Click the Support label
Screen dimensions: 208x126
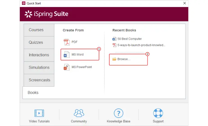[x=158, y=121]
